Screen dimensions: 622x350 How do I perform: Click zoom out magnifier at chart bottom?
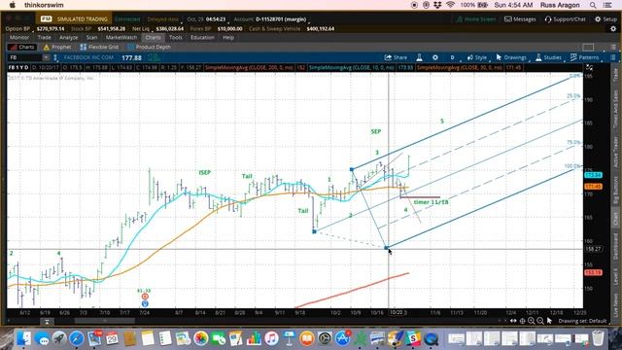click(x=540, y=321)
